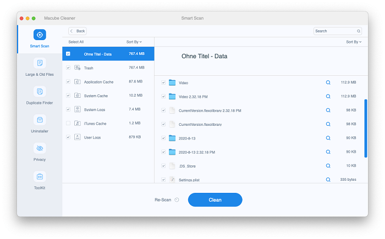This screenshot has height=239, width=385.
Task: Uncheck the Trash category checkbox
Action: (x=68, y=68)
